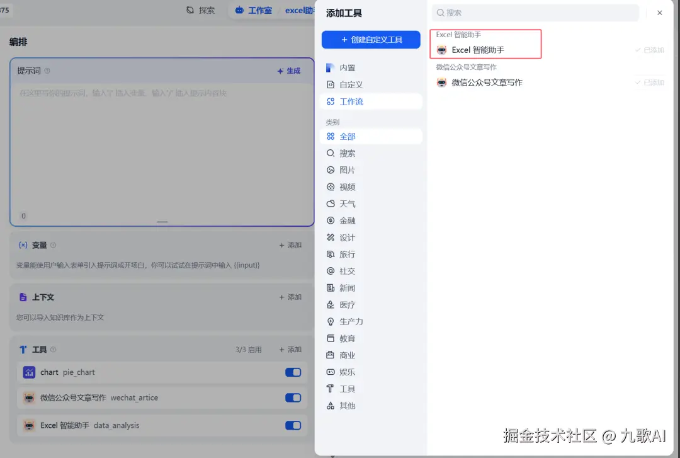Open the 医疗 medical category icon
The image size is (680, 458).
[331, 305]
